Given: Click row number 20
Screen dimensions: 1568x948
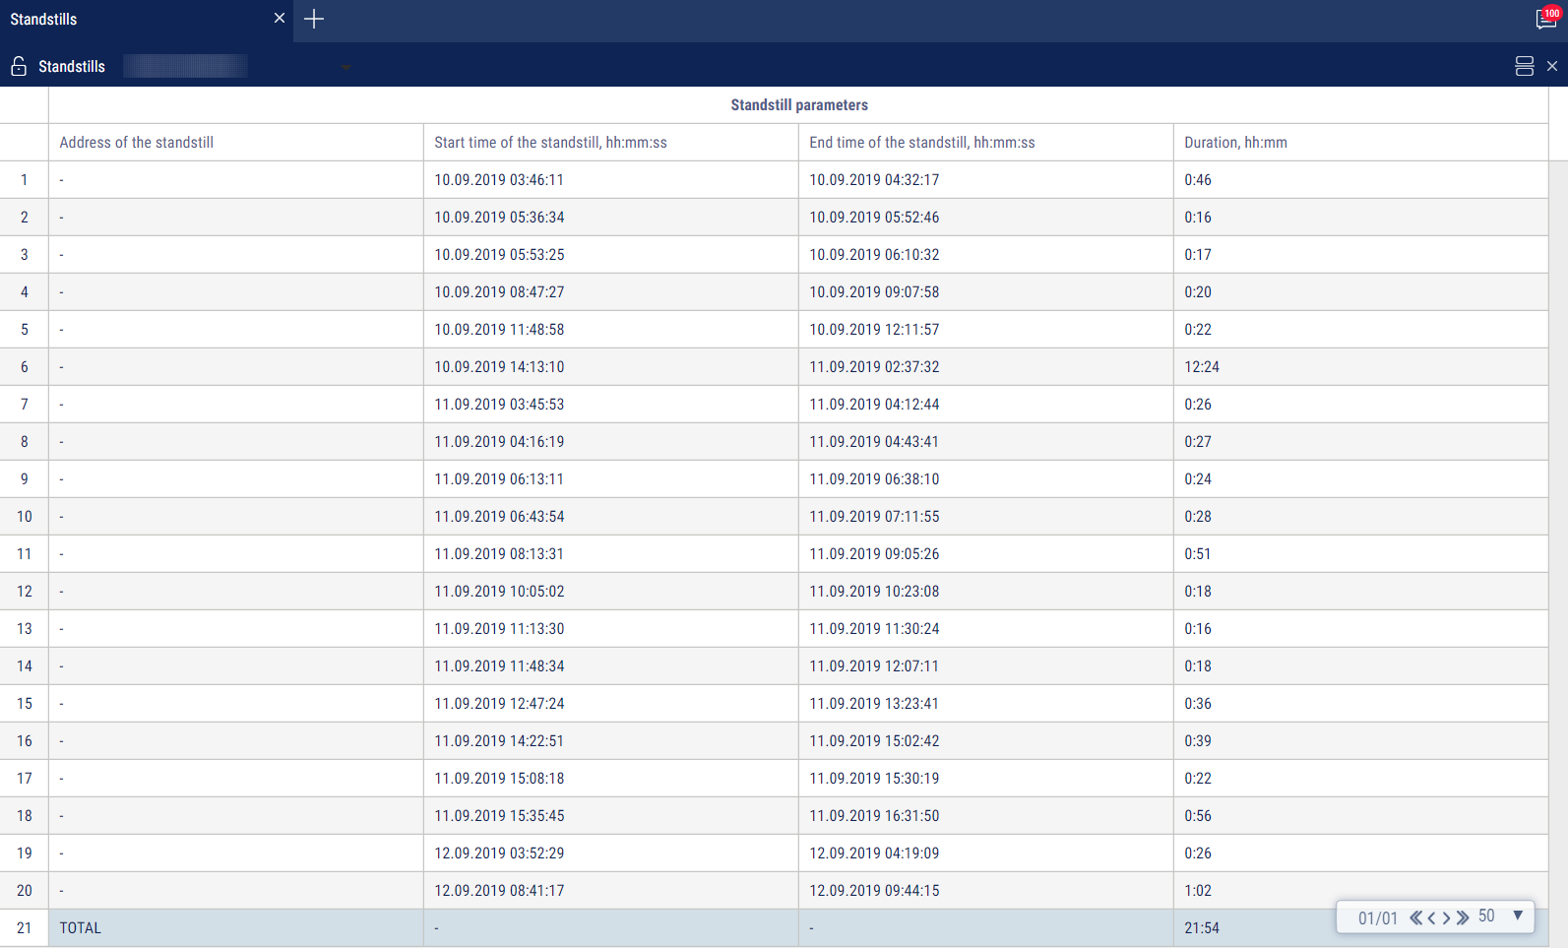Looking at the screenshot, I should click(x=25, y=891).
